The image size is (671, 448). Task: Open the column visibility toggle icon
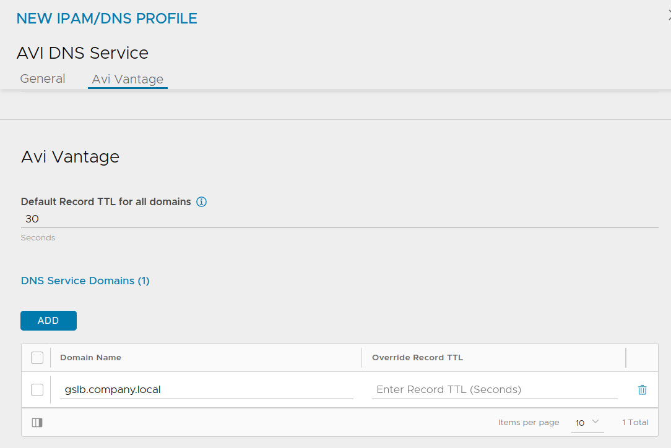(x=37, y=423)
